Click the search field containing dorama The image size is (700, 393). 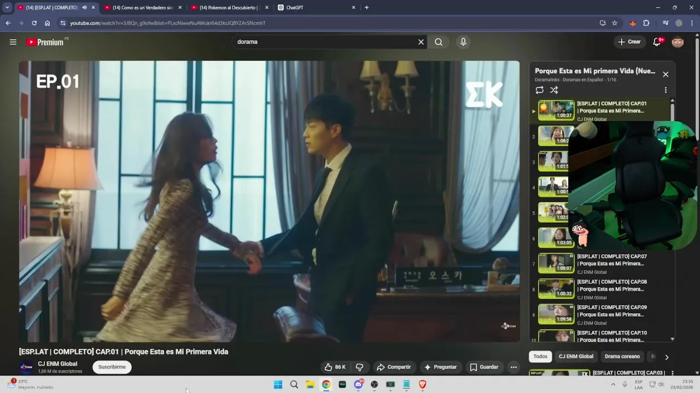[x=325, y=42]
